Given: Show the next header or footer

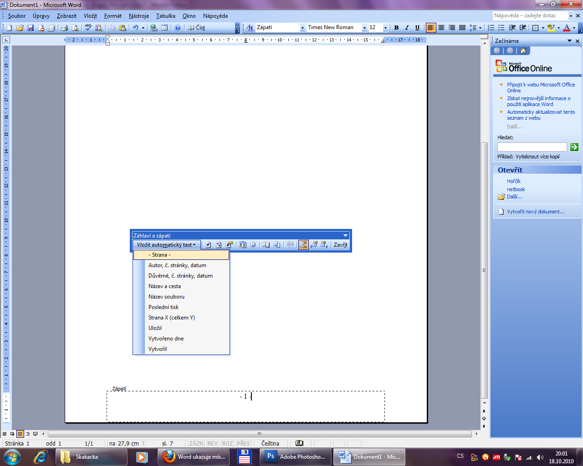Looking at the screenshot, I should [324, 245].
